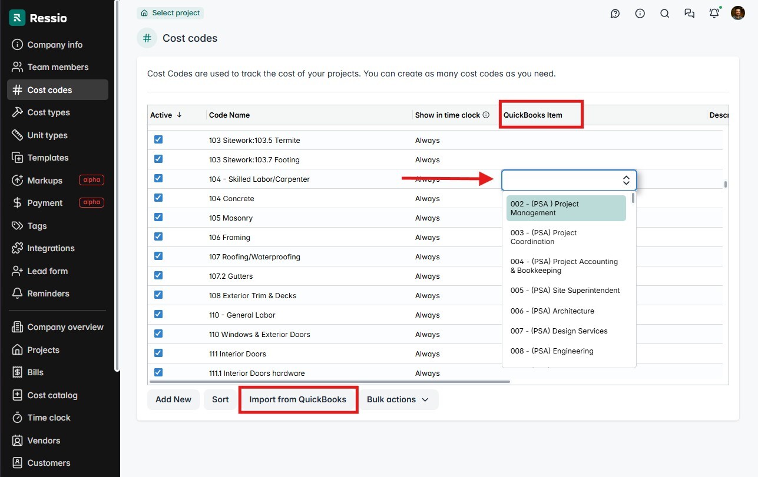Open the messages chat bubbles icon

click(690, 14)
